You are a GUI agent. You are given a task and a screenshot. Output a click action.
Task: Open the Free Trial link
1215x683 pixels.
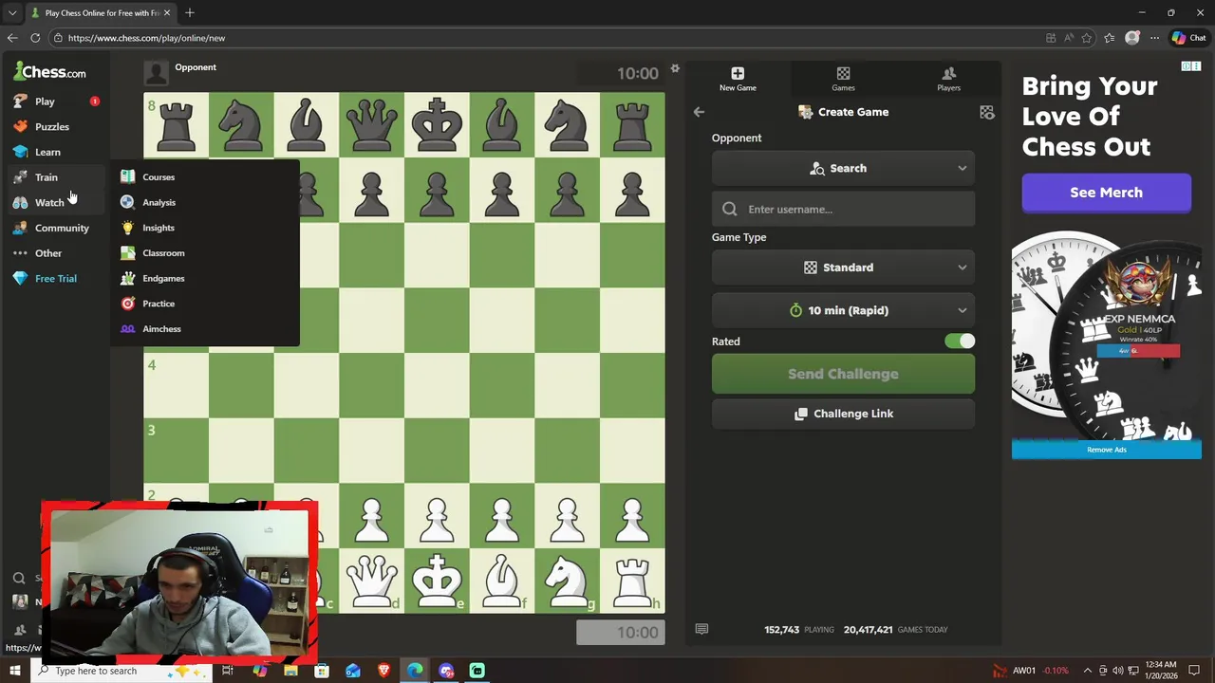56,279
